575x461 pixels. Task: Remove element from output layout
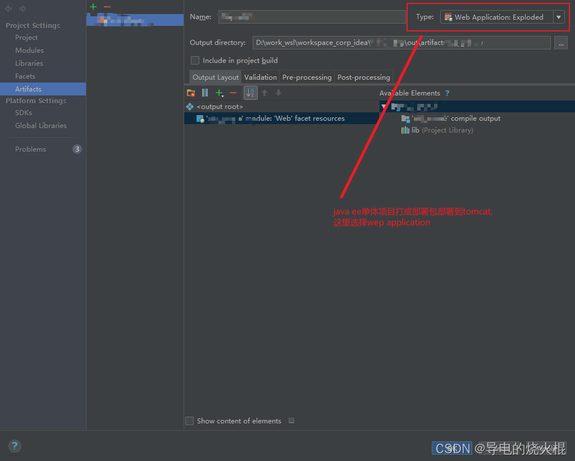click(233, 93)
